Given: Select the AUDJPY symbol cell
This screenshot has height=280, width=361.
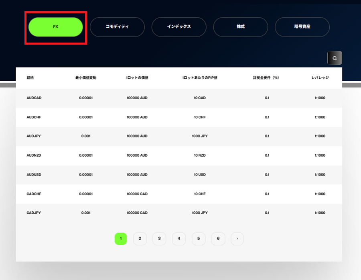Looking at the screenshot, I should 34,136.
